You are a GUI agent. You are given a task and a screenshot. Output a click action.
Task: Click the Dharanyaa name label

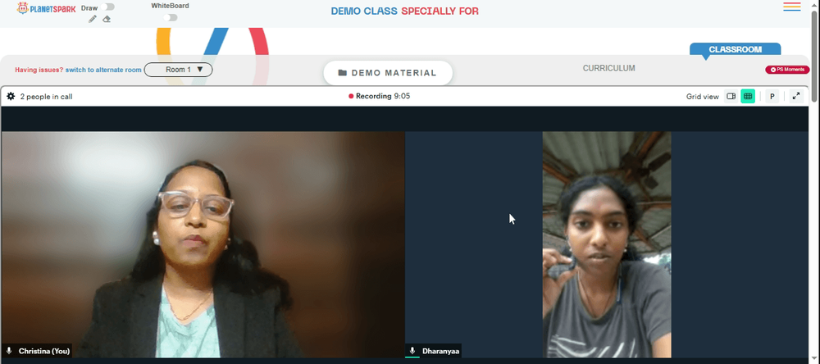pos(441,351)
